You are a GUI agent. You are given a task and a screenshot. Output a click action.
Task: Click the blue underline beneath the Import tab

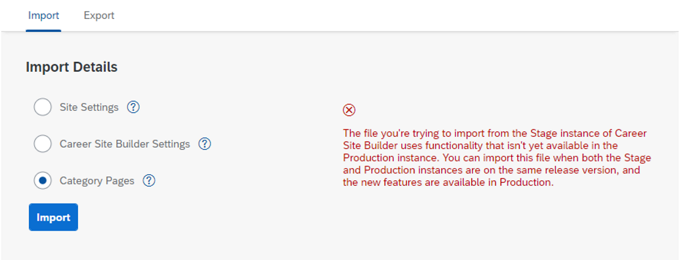click(44, 31)
